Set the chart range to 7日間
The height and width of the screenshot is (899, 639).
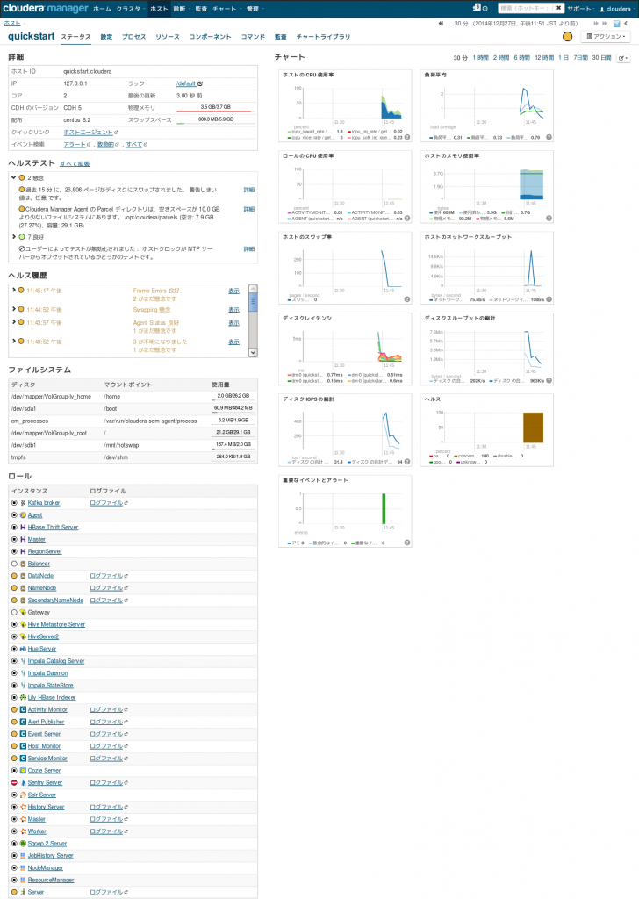(580, 58)
